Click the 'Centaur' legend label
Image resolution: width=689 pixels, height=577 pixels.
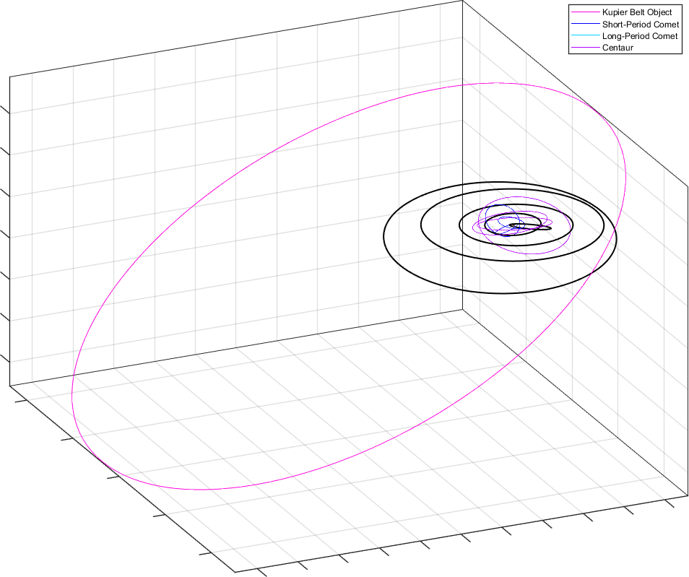click(617, 48)
